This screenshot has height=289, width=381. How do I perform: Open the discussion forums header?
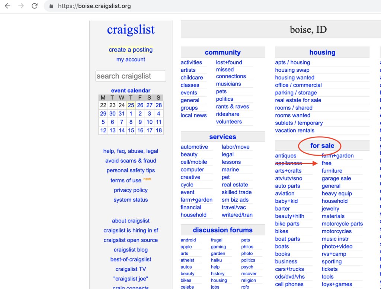pos(222,230)
